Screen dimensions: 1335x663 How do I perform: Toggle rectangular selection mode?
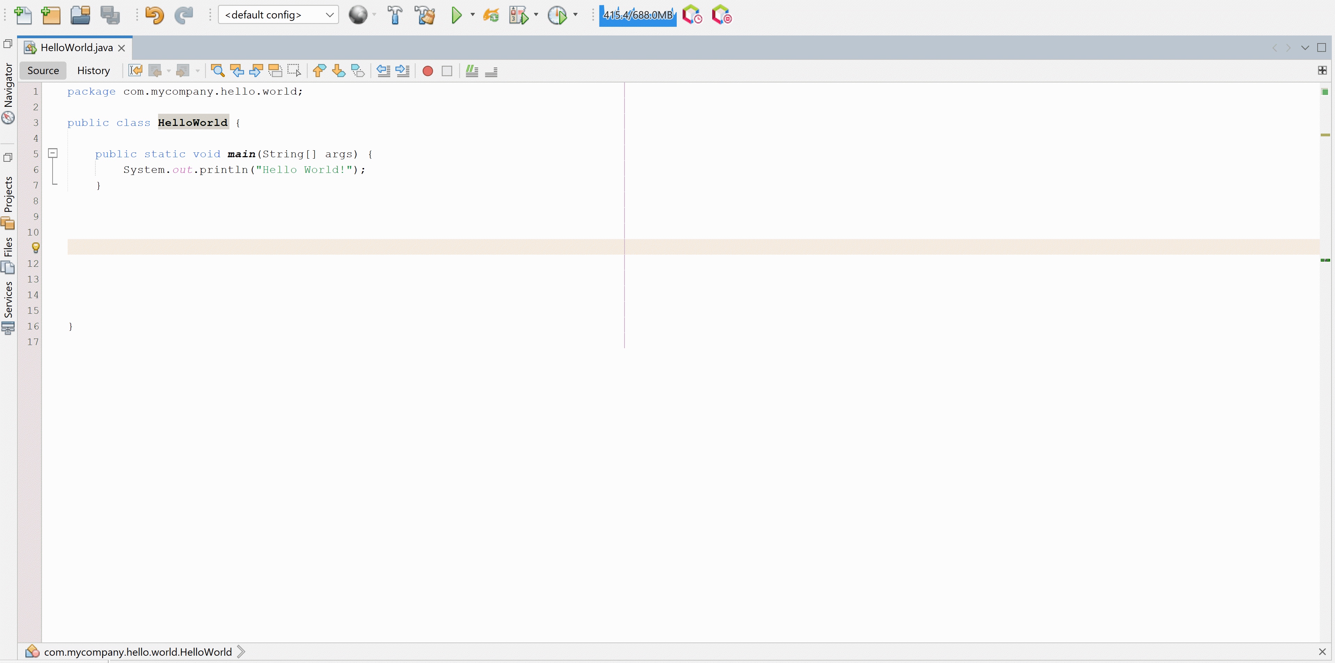[x=295, y=71]
